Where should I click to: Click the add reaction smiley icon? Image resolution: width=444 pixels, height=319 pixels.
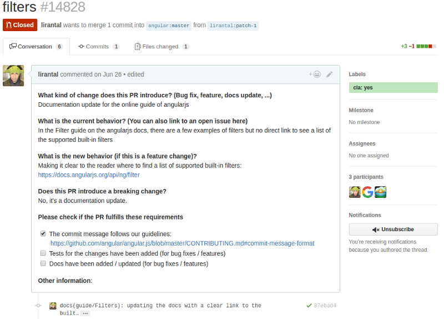pos(315,74)
